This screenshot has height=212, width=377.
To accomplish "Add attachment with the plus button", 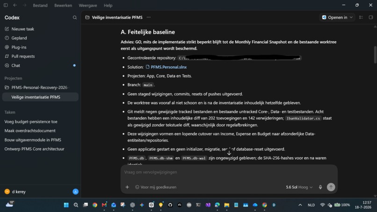I will [127, 187].
